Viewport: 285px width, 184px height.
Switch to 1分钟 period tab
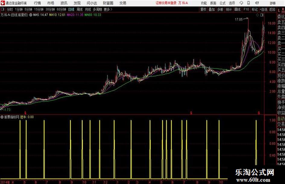click(x=19, y=9)
